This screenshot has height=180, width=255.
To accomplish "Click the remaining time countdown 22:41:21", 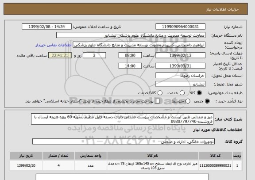I will pos(60,55).
